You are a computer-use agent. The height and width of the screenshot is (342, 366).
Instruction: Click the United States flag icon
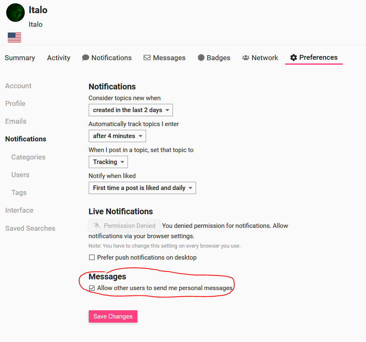point(14,37)
